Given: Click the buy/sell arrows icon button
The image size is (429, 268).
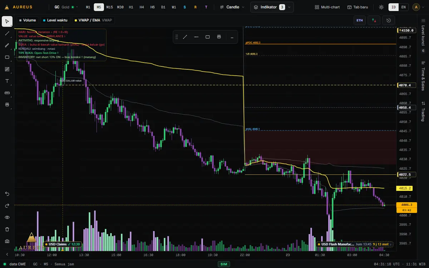Looking at the screenshot, I should 374,20.
